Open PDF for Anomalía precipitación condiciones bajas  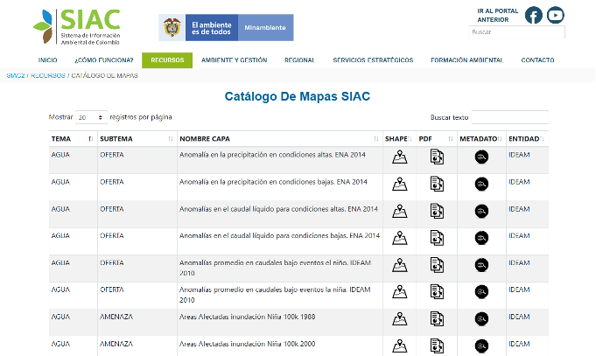point(437,184)
